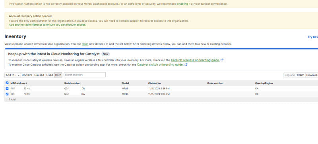Open external icon beside Catalyst wireless onboarding guide

tap(222, 60)
